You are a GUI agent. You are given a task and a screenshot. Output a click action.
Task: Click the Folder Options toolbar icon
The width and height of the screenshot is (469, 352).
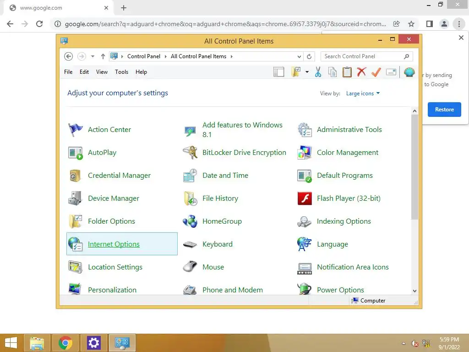[295, 72]
